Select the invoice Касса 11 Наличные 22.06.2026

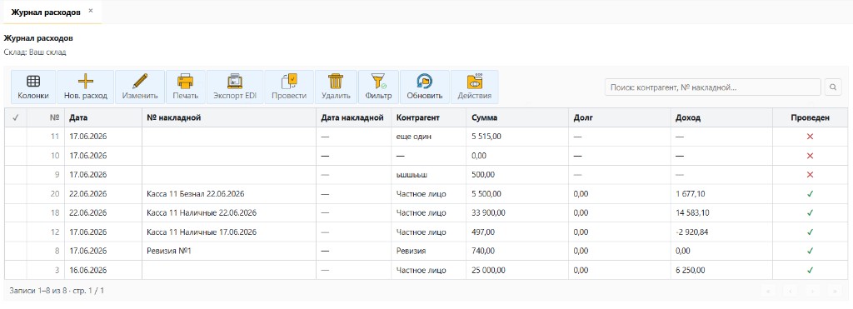202,212
